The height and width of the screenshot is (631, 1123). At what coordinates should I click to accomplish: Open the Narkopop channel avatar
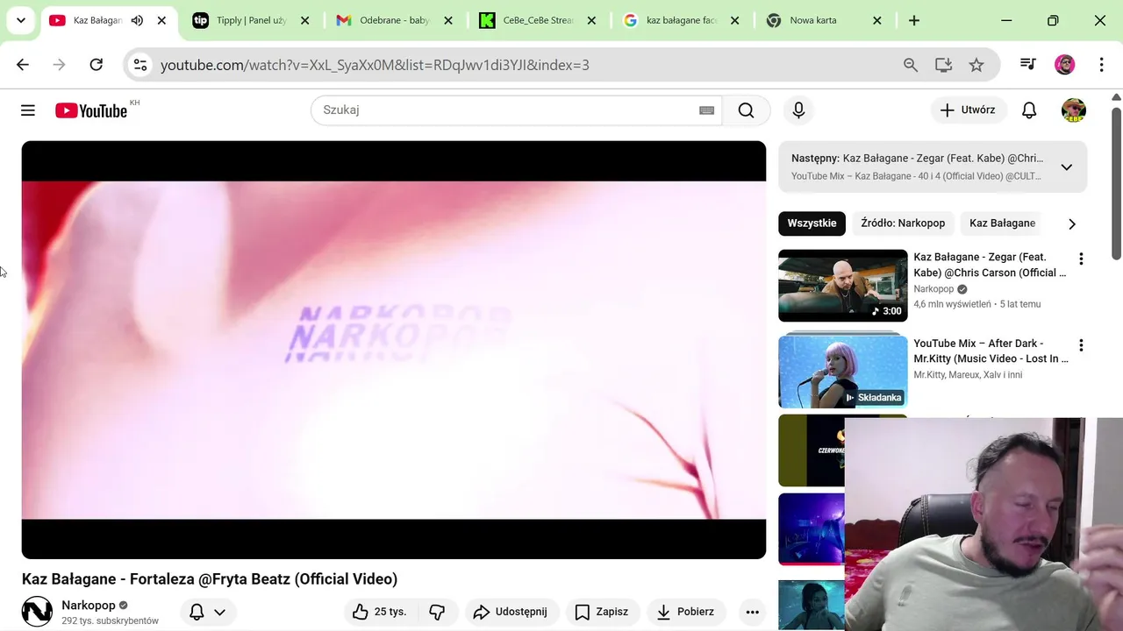(x=37, y=612)
